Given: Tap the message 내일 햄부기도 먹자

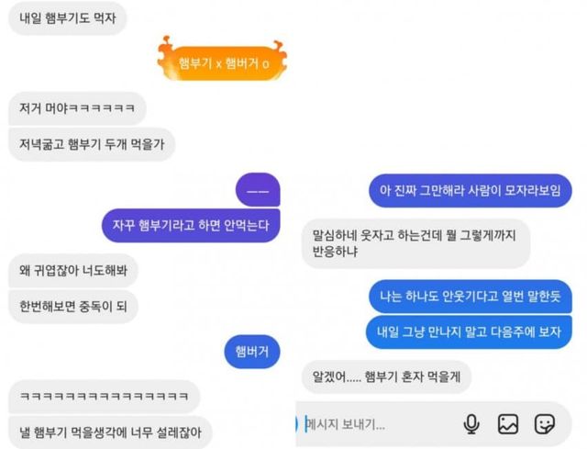Looking at the screenshot, I should coord(68,18).
